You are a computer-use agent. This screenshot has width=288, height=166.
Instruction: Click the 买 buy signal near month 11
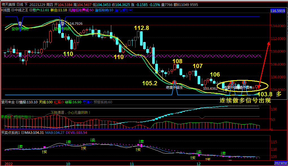tap(138, 150)
